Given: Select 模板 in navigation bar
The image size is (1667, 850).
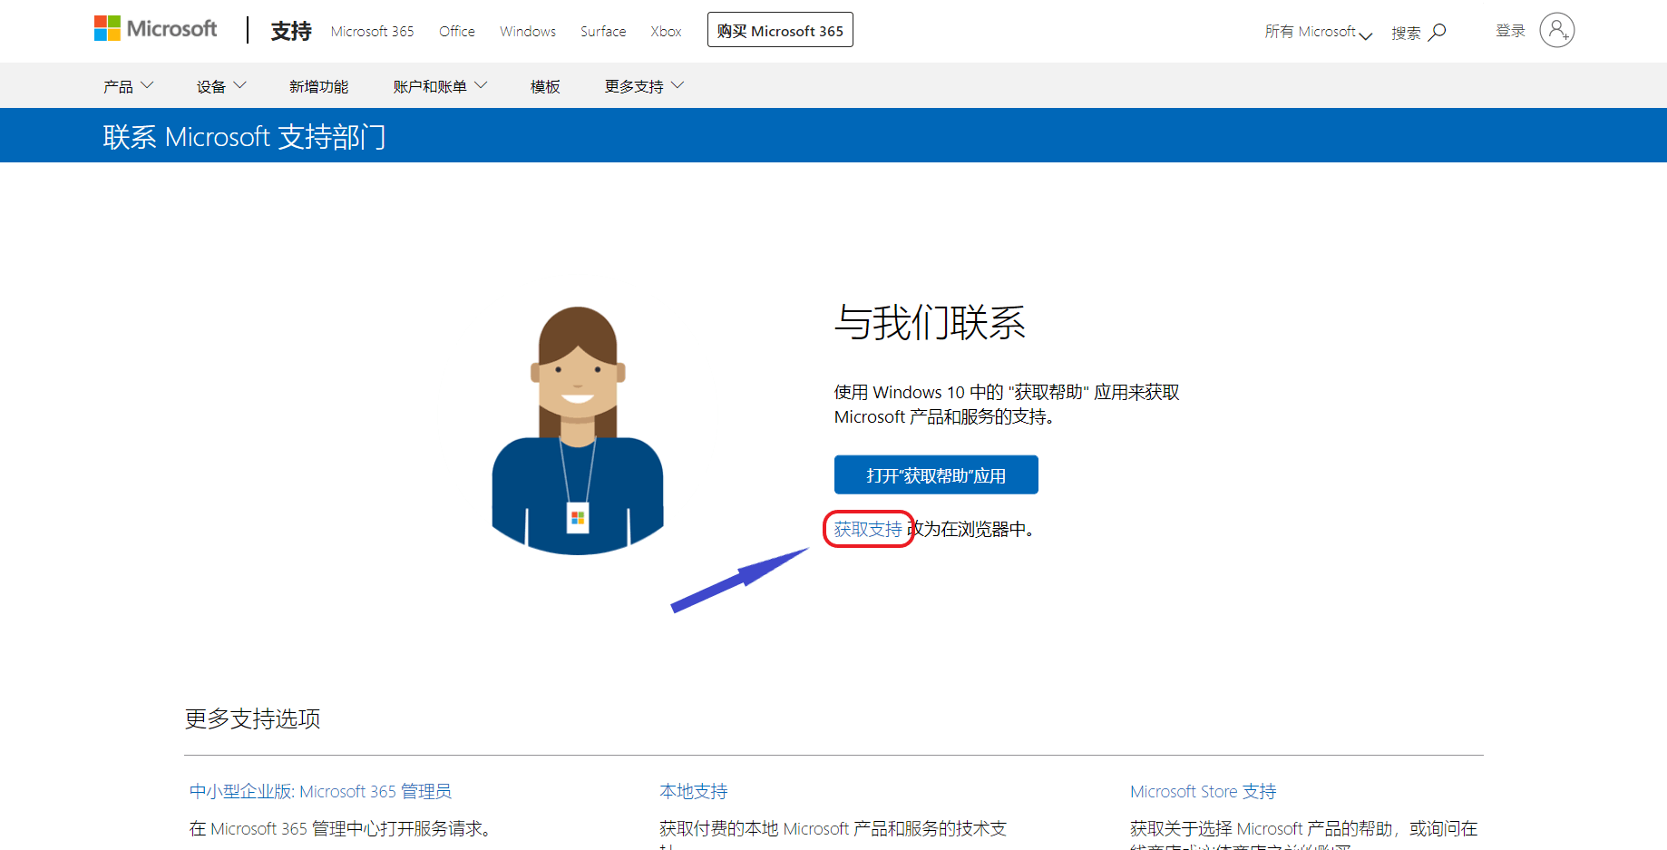Looking at the screenshot, I should [x=545, y=86].
